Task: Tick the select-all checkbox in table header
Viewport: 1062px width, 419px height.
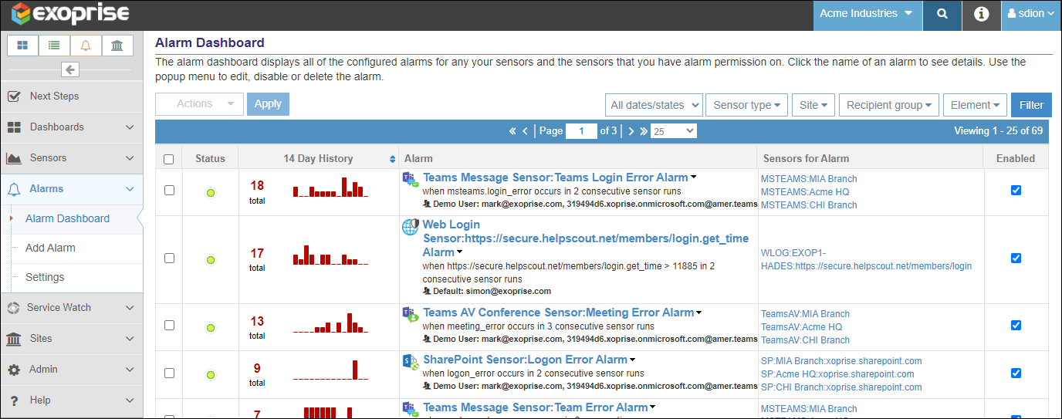Action: (x=169, y=159)
